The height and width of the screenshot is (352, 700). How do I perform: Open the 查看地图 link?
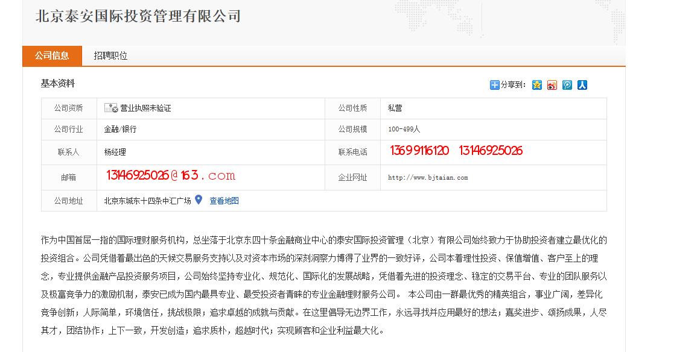[224, 201]
